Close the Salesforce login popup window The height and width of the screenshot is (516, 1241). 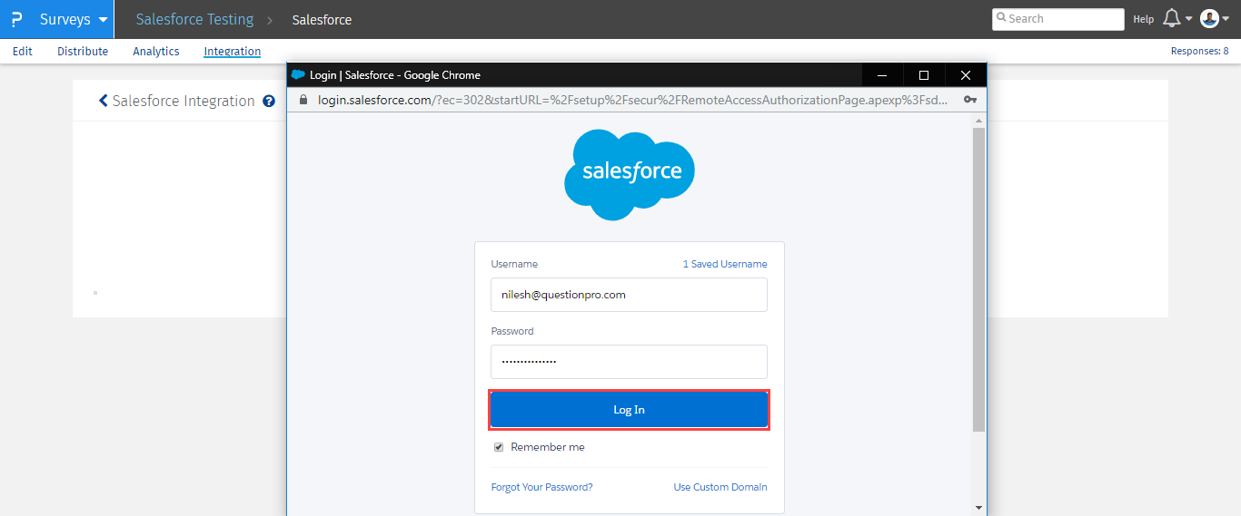tap(966, 75)
